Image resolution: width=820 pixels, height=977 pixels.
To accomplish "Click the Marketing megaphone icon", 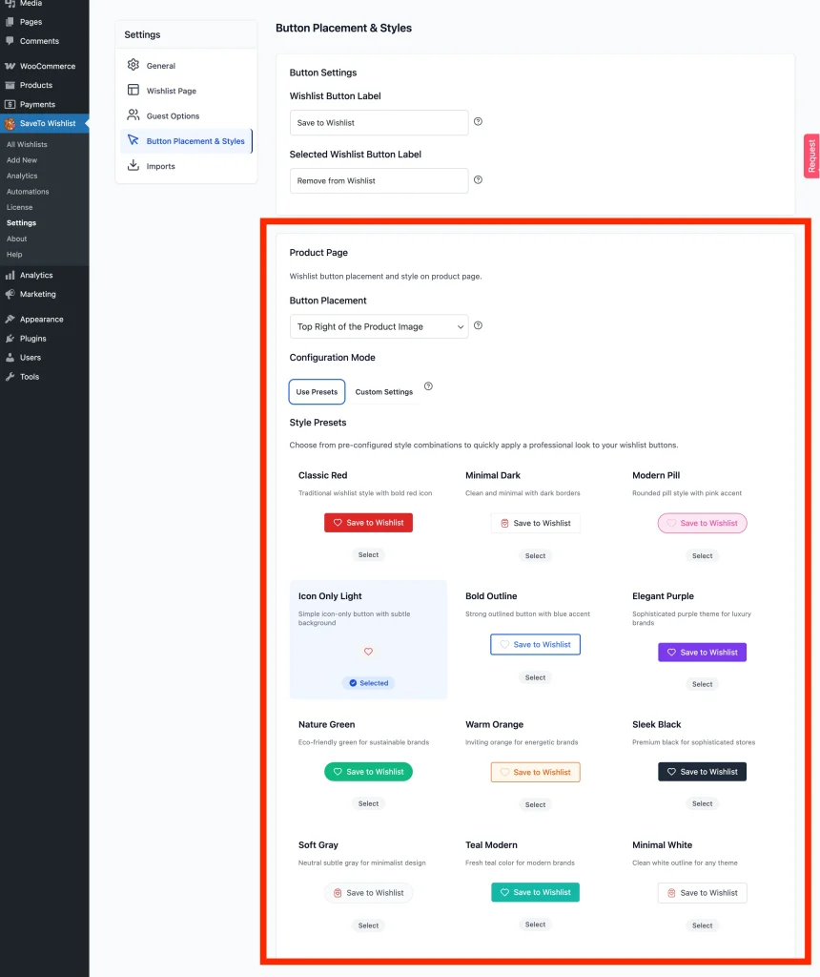I will pos(10,294).
